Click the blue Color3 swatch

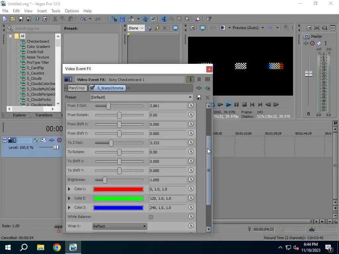[x=118, y=208]
